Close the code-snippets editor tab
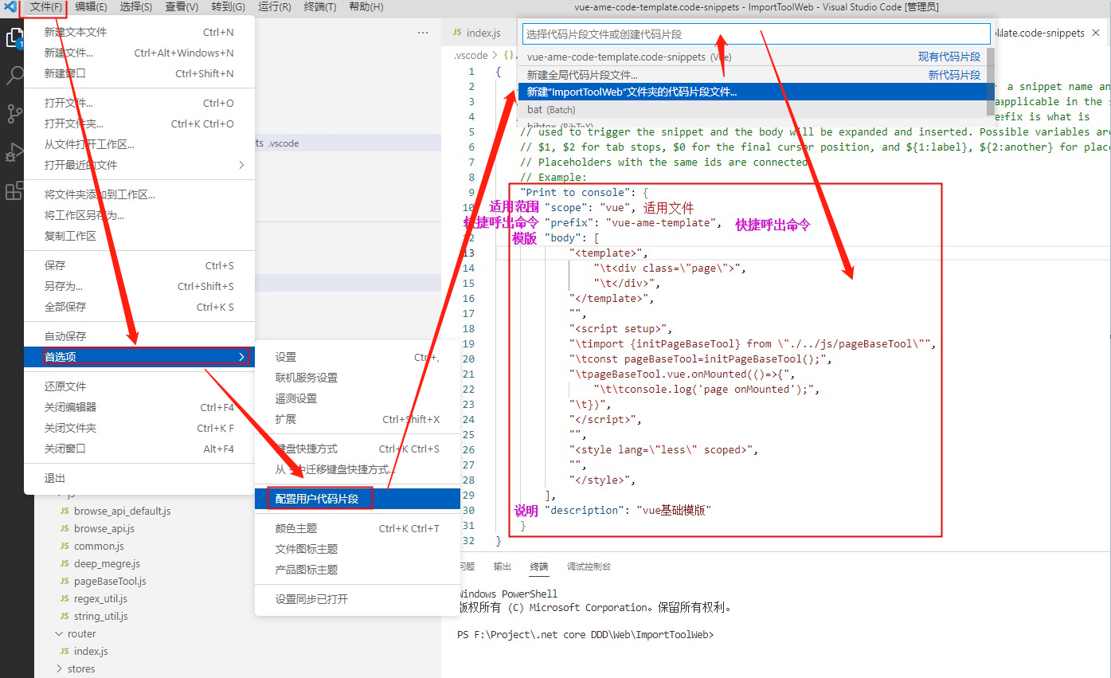The image size is (1111, 678). [1096, 33]
